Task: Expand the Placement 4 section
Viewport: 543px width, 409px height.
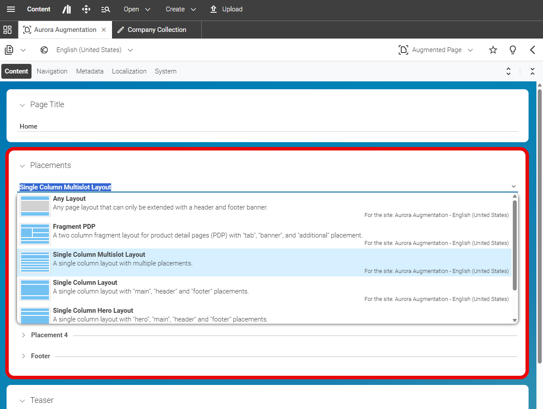Action: [23, 335]
